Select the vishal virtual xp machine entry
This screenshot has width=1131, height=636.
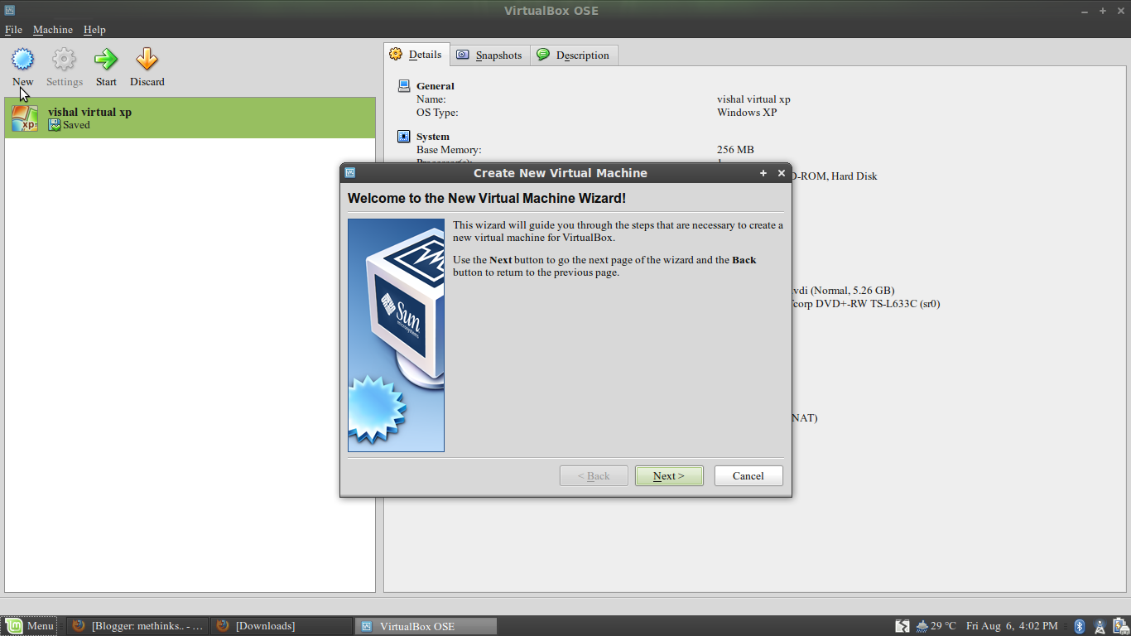point(190,118)
